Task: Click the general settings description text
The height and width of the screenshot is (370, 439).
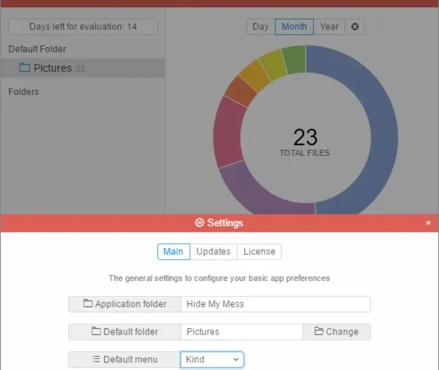Action: [219, 278]
